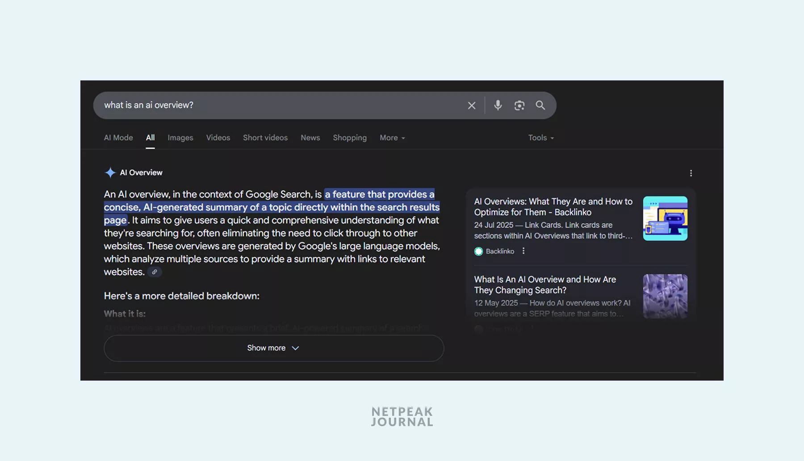Switch to the Images tab
This screenshot has width=804, height=461.
click(x=180, y=138)
